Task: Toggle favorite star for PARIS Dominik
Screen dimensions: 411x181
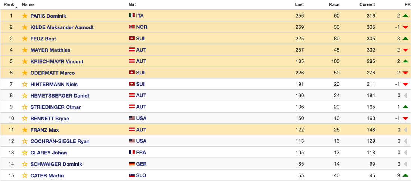Action: point(25,16)
